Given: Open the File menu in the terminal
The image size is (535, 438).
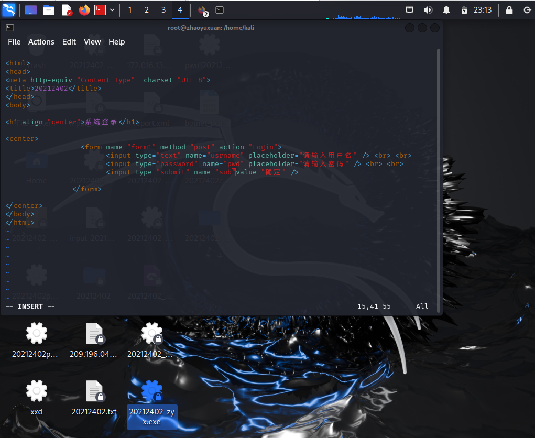Looking at the screenshot, I should pyautogui.click(x=14, y=41).
